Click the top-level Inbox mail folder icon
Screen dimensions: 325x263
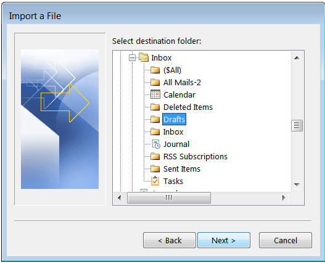click(x=144, y=57)
